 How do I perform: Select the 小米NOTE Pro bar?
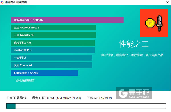tap(53, 50)
